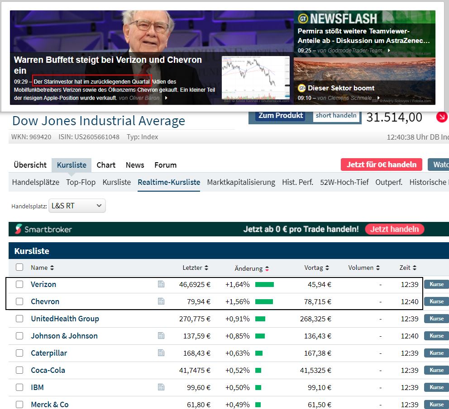Select the 52W-Hoch-Tief sub-tab

coord(344,182)
